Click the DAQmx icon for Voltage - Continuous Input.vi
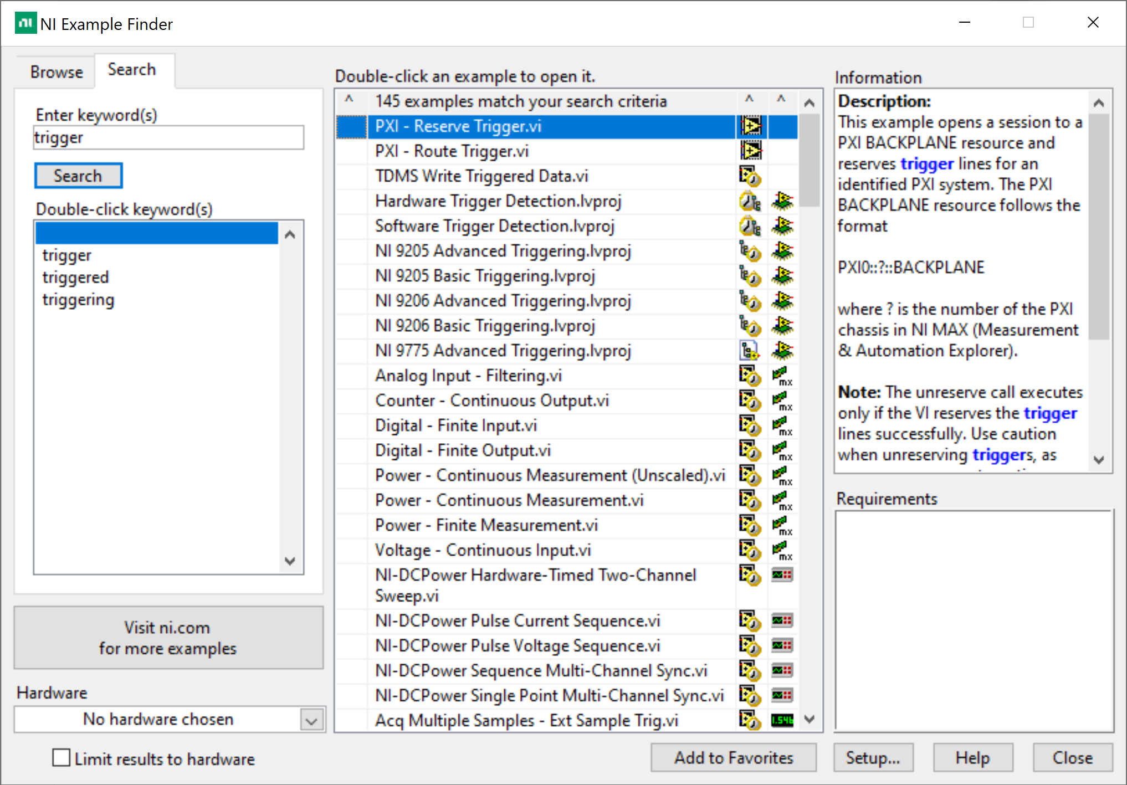This screenshot has width=1127, height=785. [x=782, y=550]
